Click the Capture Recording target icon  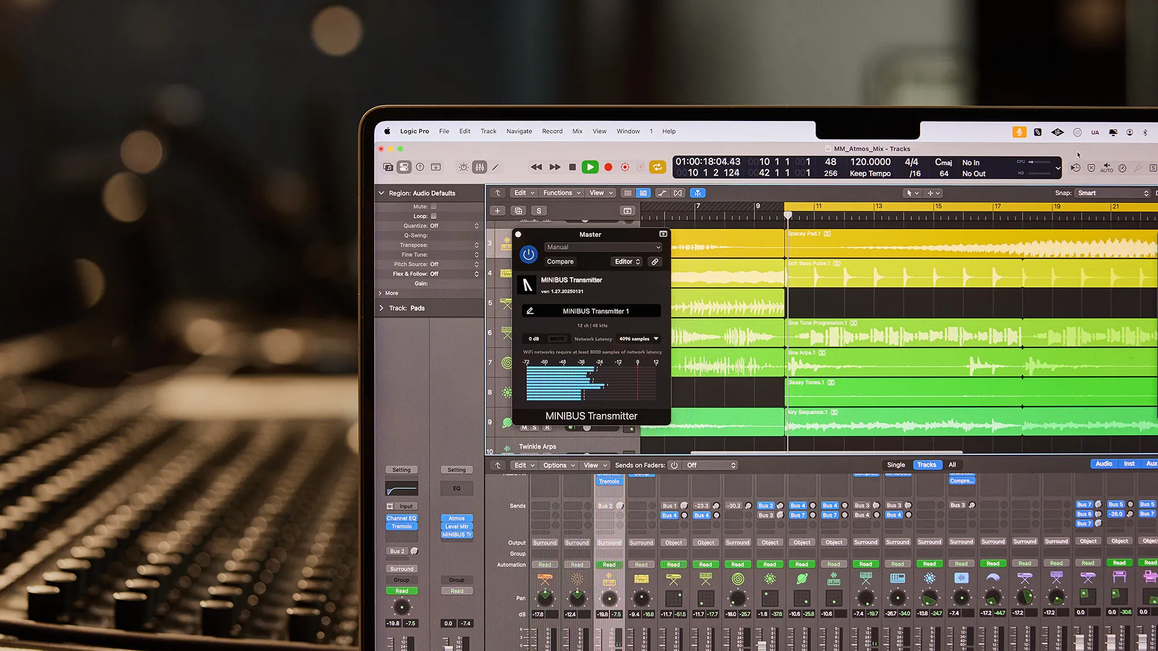625,167
